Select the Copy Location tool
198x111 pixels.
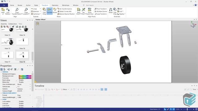point(26,11)
